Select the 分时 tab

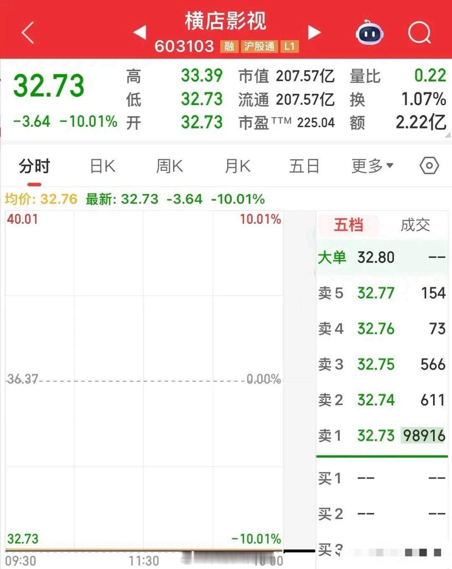(34, 166)
